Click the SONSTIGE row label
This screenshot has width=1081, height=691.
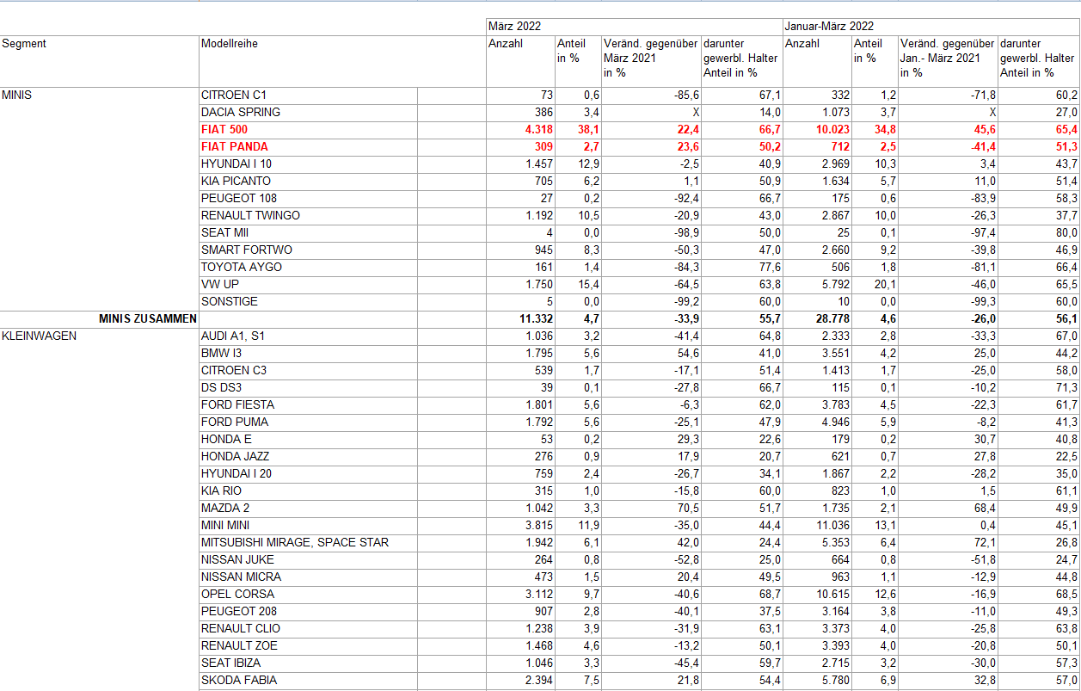[x=230, y=301]
